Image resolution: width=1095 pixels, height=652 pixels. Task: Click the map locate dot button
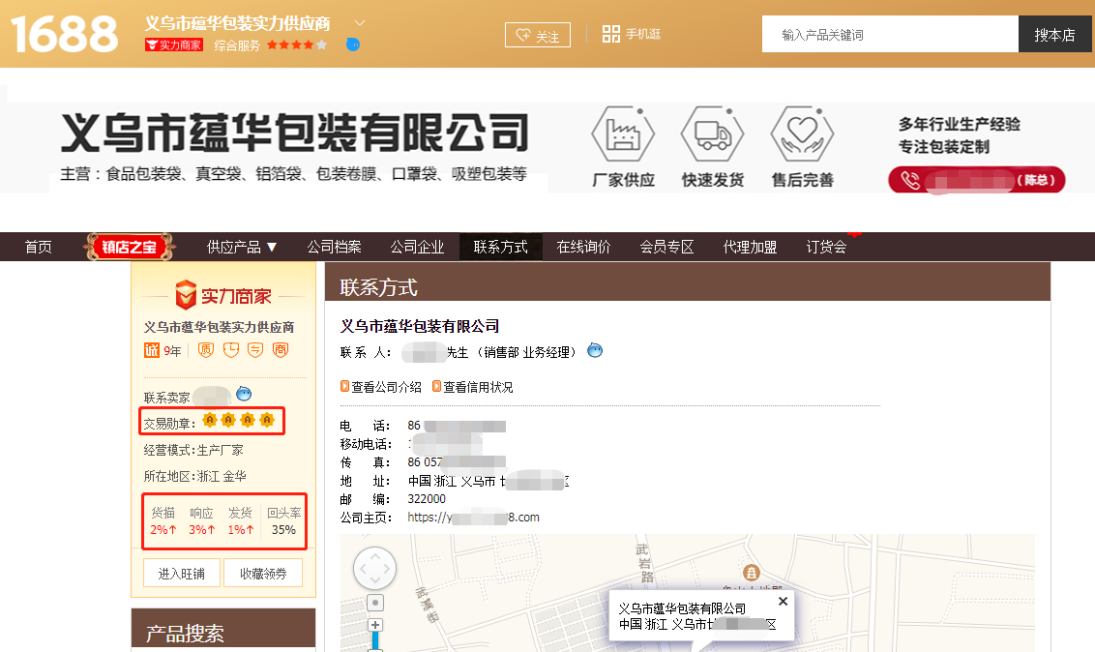click(x=375, y=603)
